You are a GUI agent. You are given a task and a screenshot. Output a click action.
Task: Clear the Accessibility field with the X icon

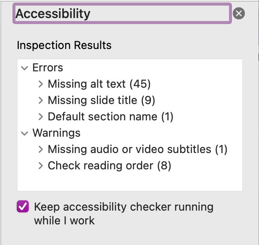239,14
